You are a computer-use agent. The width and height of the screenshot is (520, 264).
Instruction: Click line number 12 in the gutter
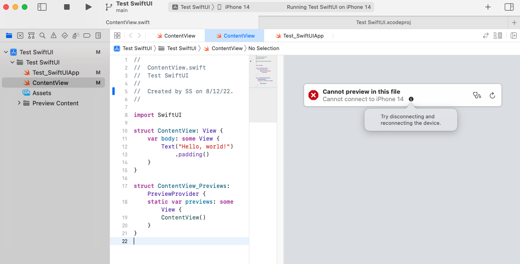click(125, 147)
